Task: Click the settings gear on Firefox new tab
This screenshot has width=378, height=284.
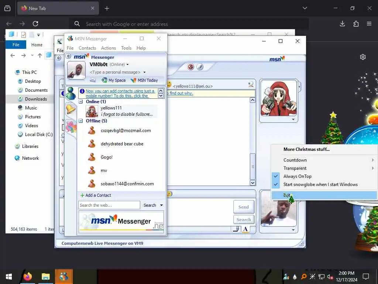Action: (363, 57)
